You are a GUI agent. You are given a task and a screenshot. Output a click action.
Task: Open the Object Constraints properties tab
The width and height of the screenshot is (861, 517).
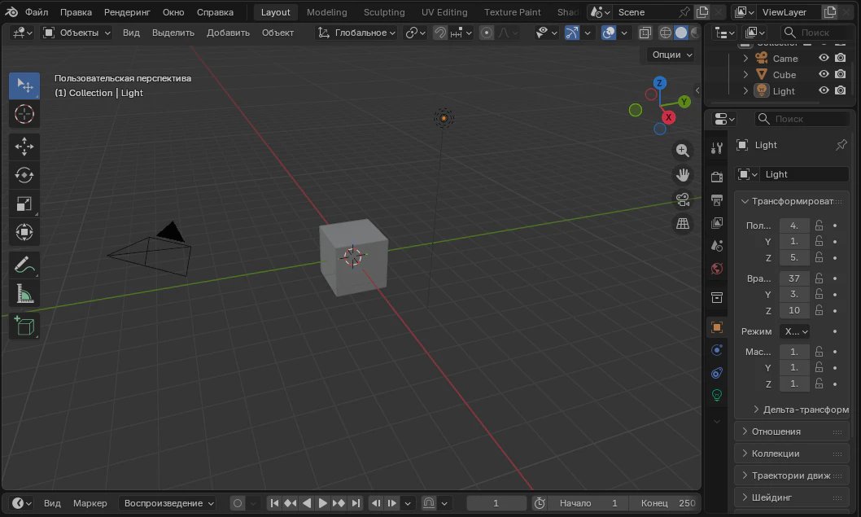click(x=717, y=373)
